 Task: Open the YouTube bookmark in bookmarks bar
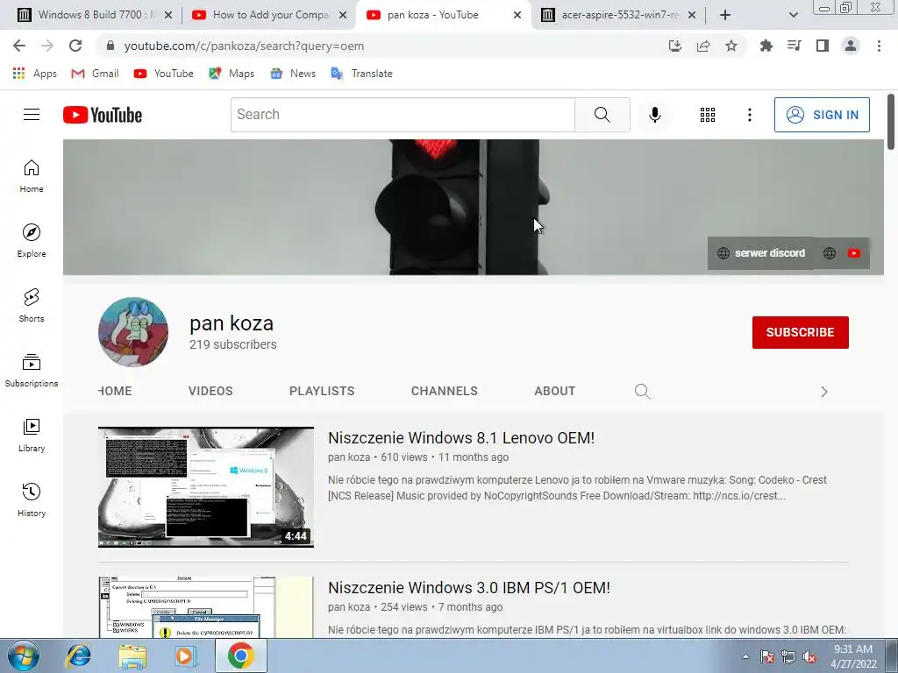164,74
